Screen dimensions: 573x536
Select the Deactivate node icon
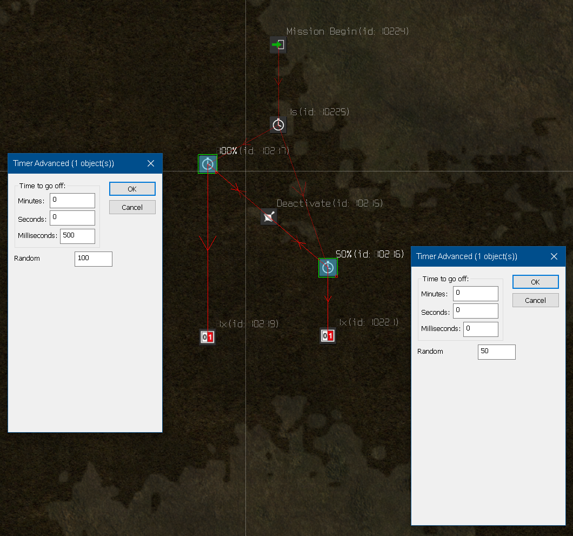269,217
